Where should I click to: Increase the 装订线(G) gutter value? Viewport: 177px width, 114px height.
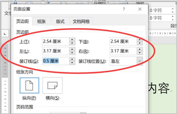(72, 59)
